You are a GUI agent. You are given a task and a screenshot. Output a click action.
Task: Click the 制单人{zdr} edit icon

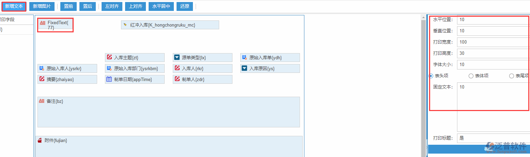(x=177, y=79)
